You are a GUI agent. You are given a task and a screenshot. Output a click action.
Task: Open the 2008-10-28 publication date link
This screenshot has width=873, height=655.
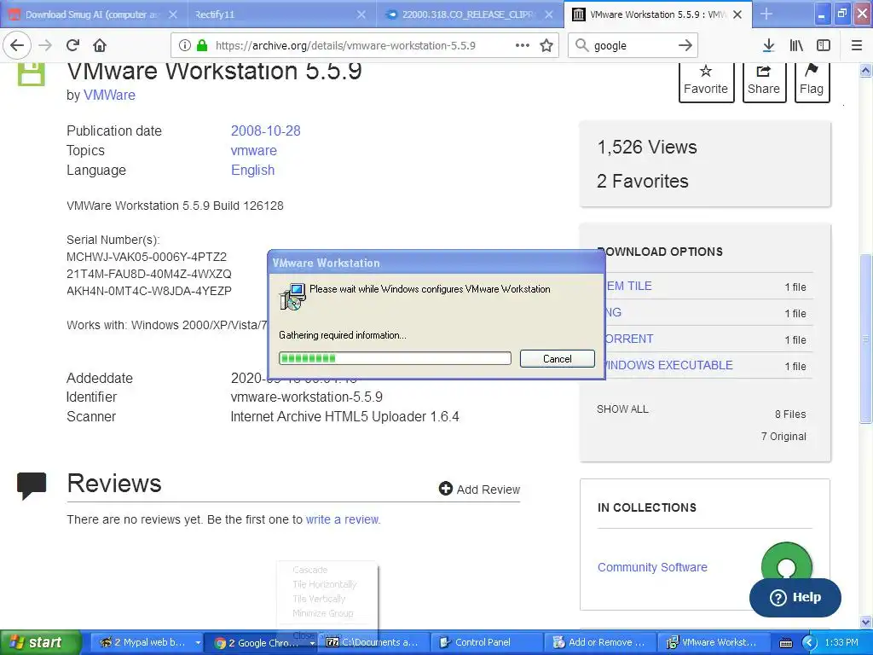(266, 130)
